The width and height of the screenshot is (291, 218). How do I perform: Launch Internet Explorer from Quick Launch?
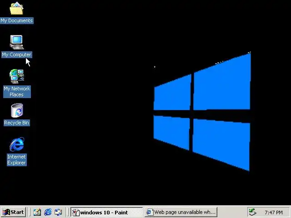pos(48,212)
